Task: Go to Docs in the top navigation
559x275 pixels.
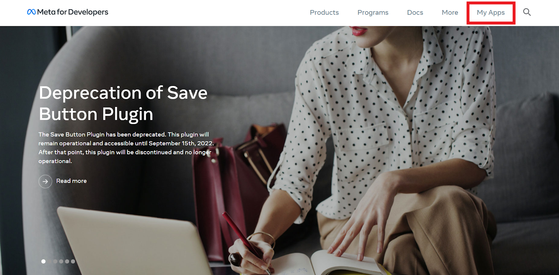Action: tap(415, 13)
